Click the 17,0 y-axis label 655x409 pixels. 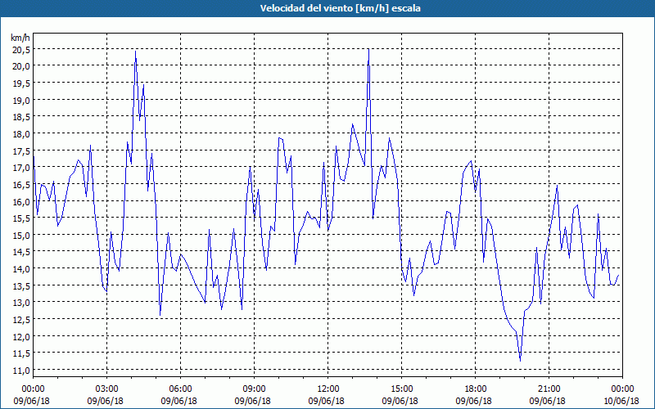(x=20, y=168)
